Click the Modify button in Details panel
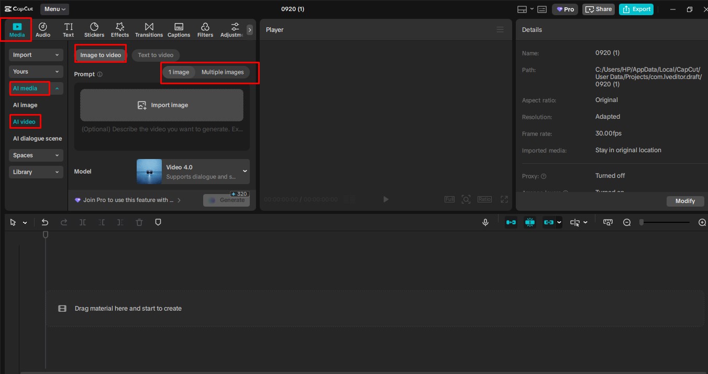The image size is (708, 374). tap(685, 201)
